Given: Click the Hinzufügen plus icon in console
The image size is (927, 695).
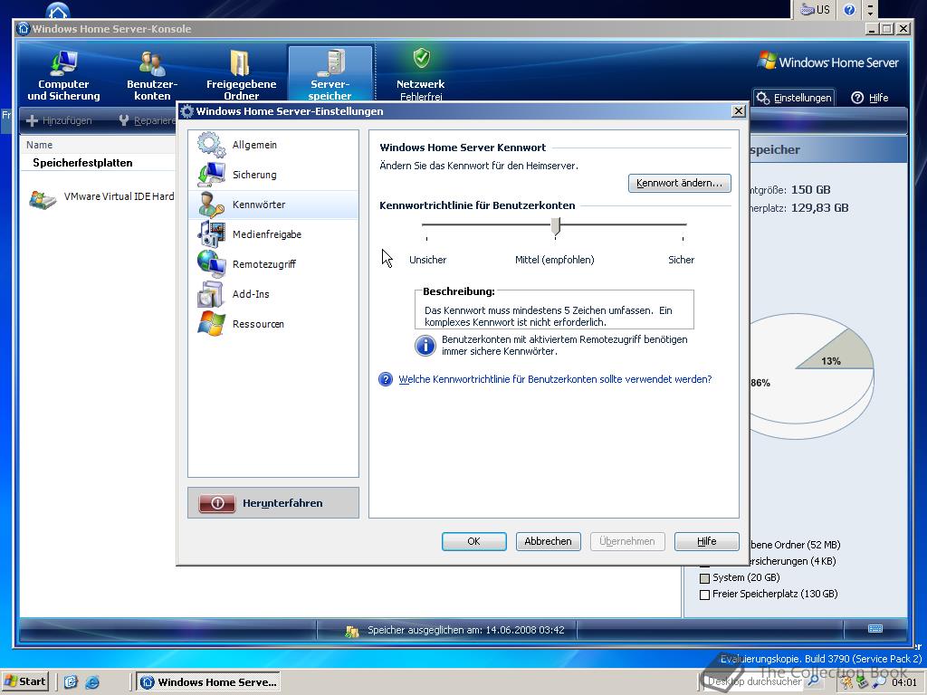Looking at the screenshot, I should (32, 120).
